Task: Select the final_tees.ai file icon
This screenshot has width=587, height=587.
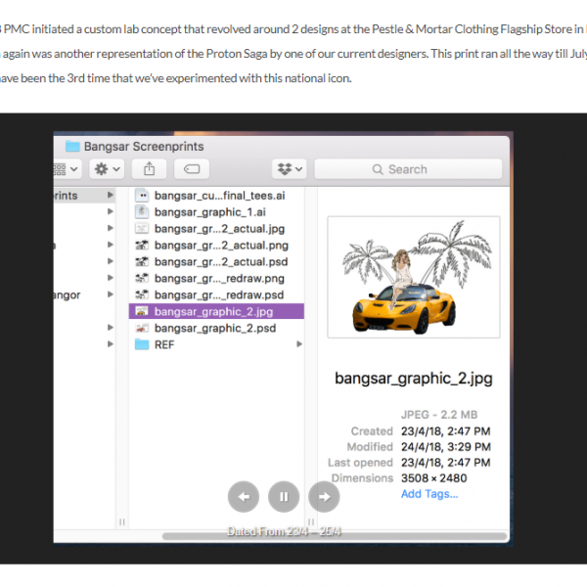Action: 141,196
